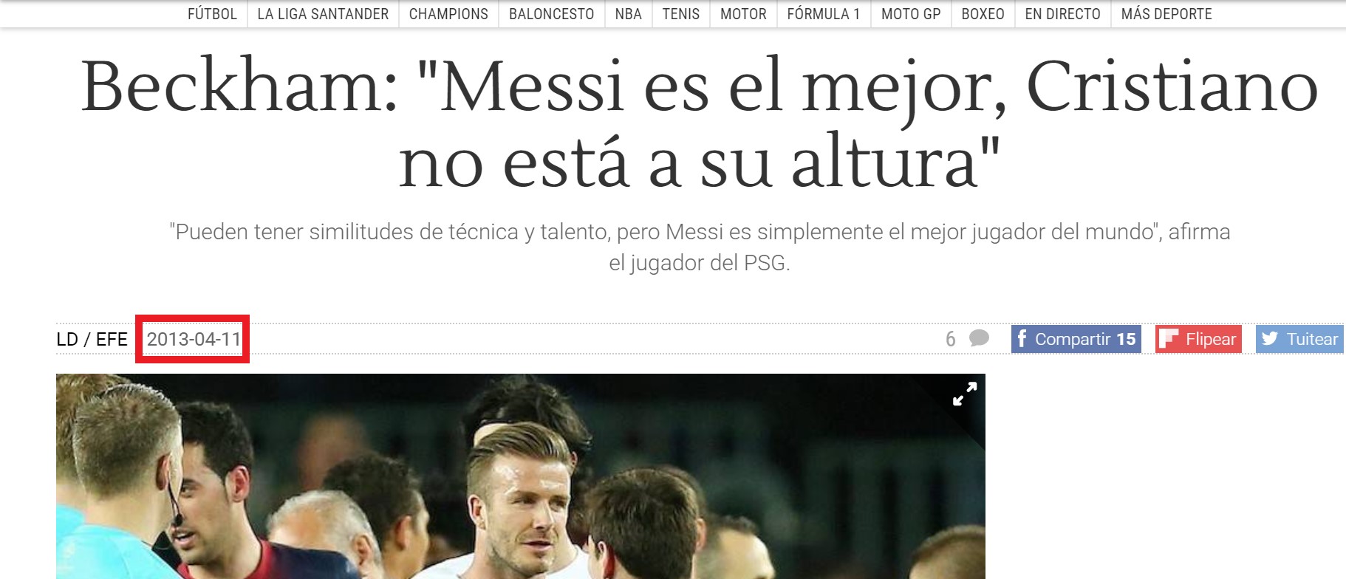Open the comments bubble icon
This screenshot has width=1346, height=579.
[979, 338]
